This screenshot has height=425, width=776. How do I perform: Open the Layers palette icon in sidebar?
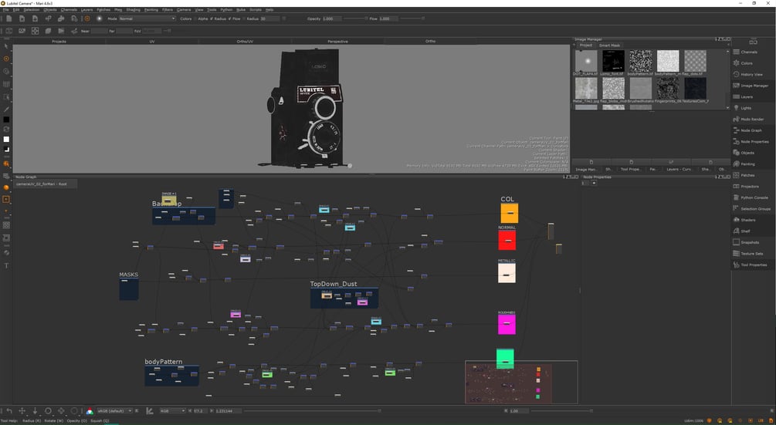[737, 97]
